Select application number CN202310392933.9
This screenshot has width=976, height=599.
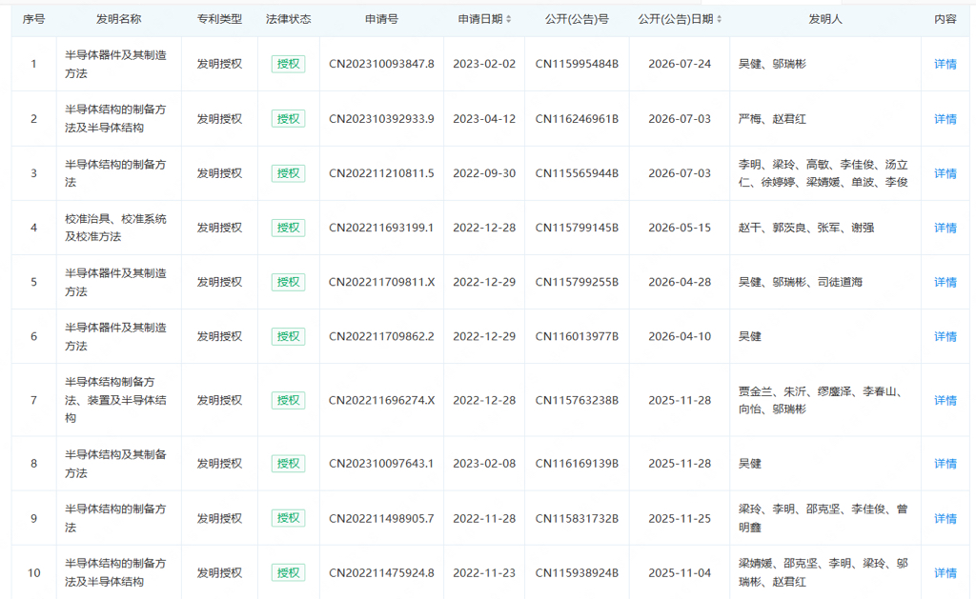(381, 119)
